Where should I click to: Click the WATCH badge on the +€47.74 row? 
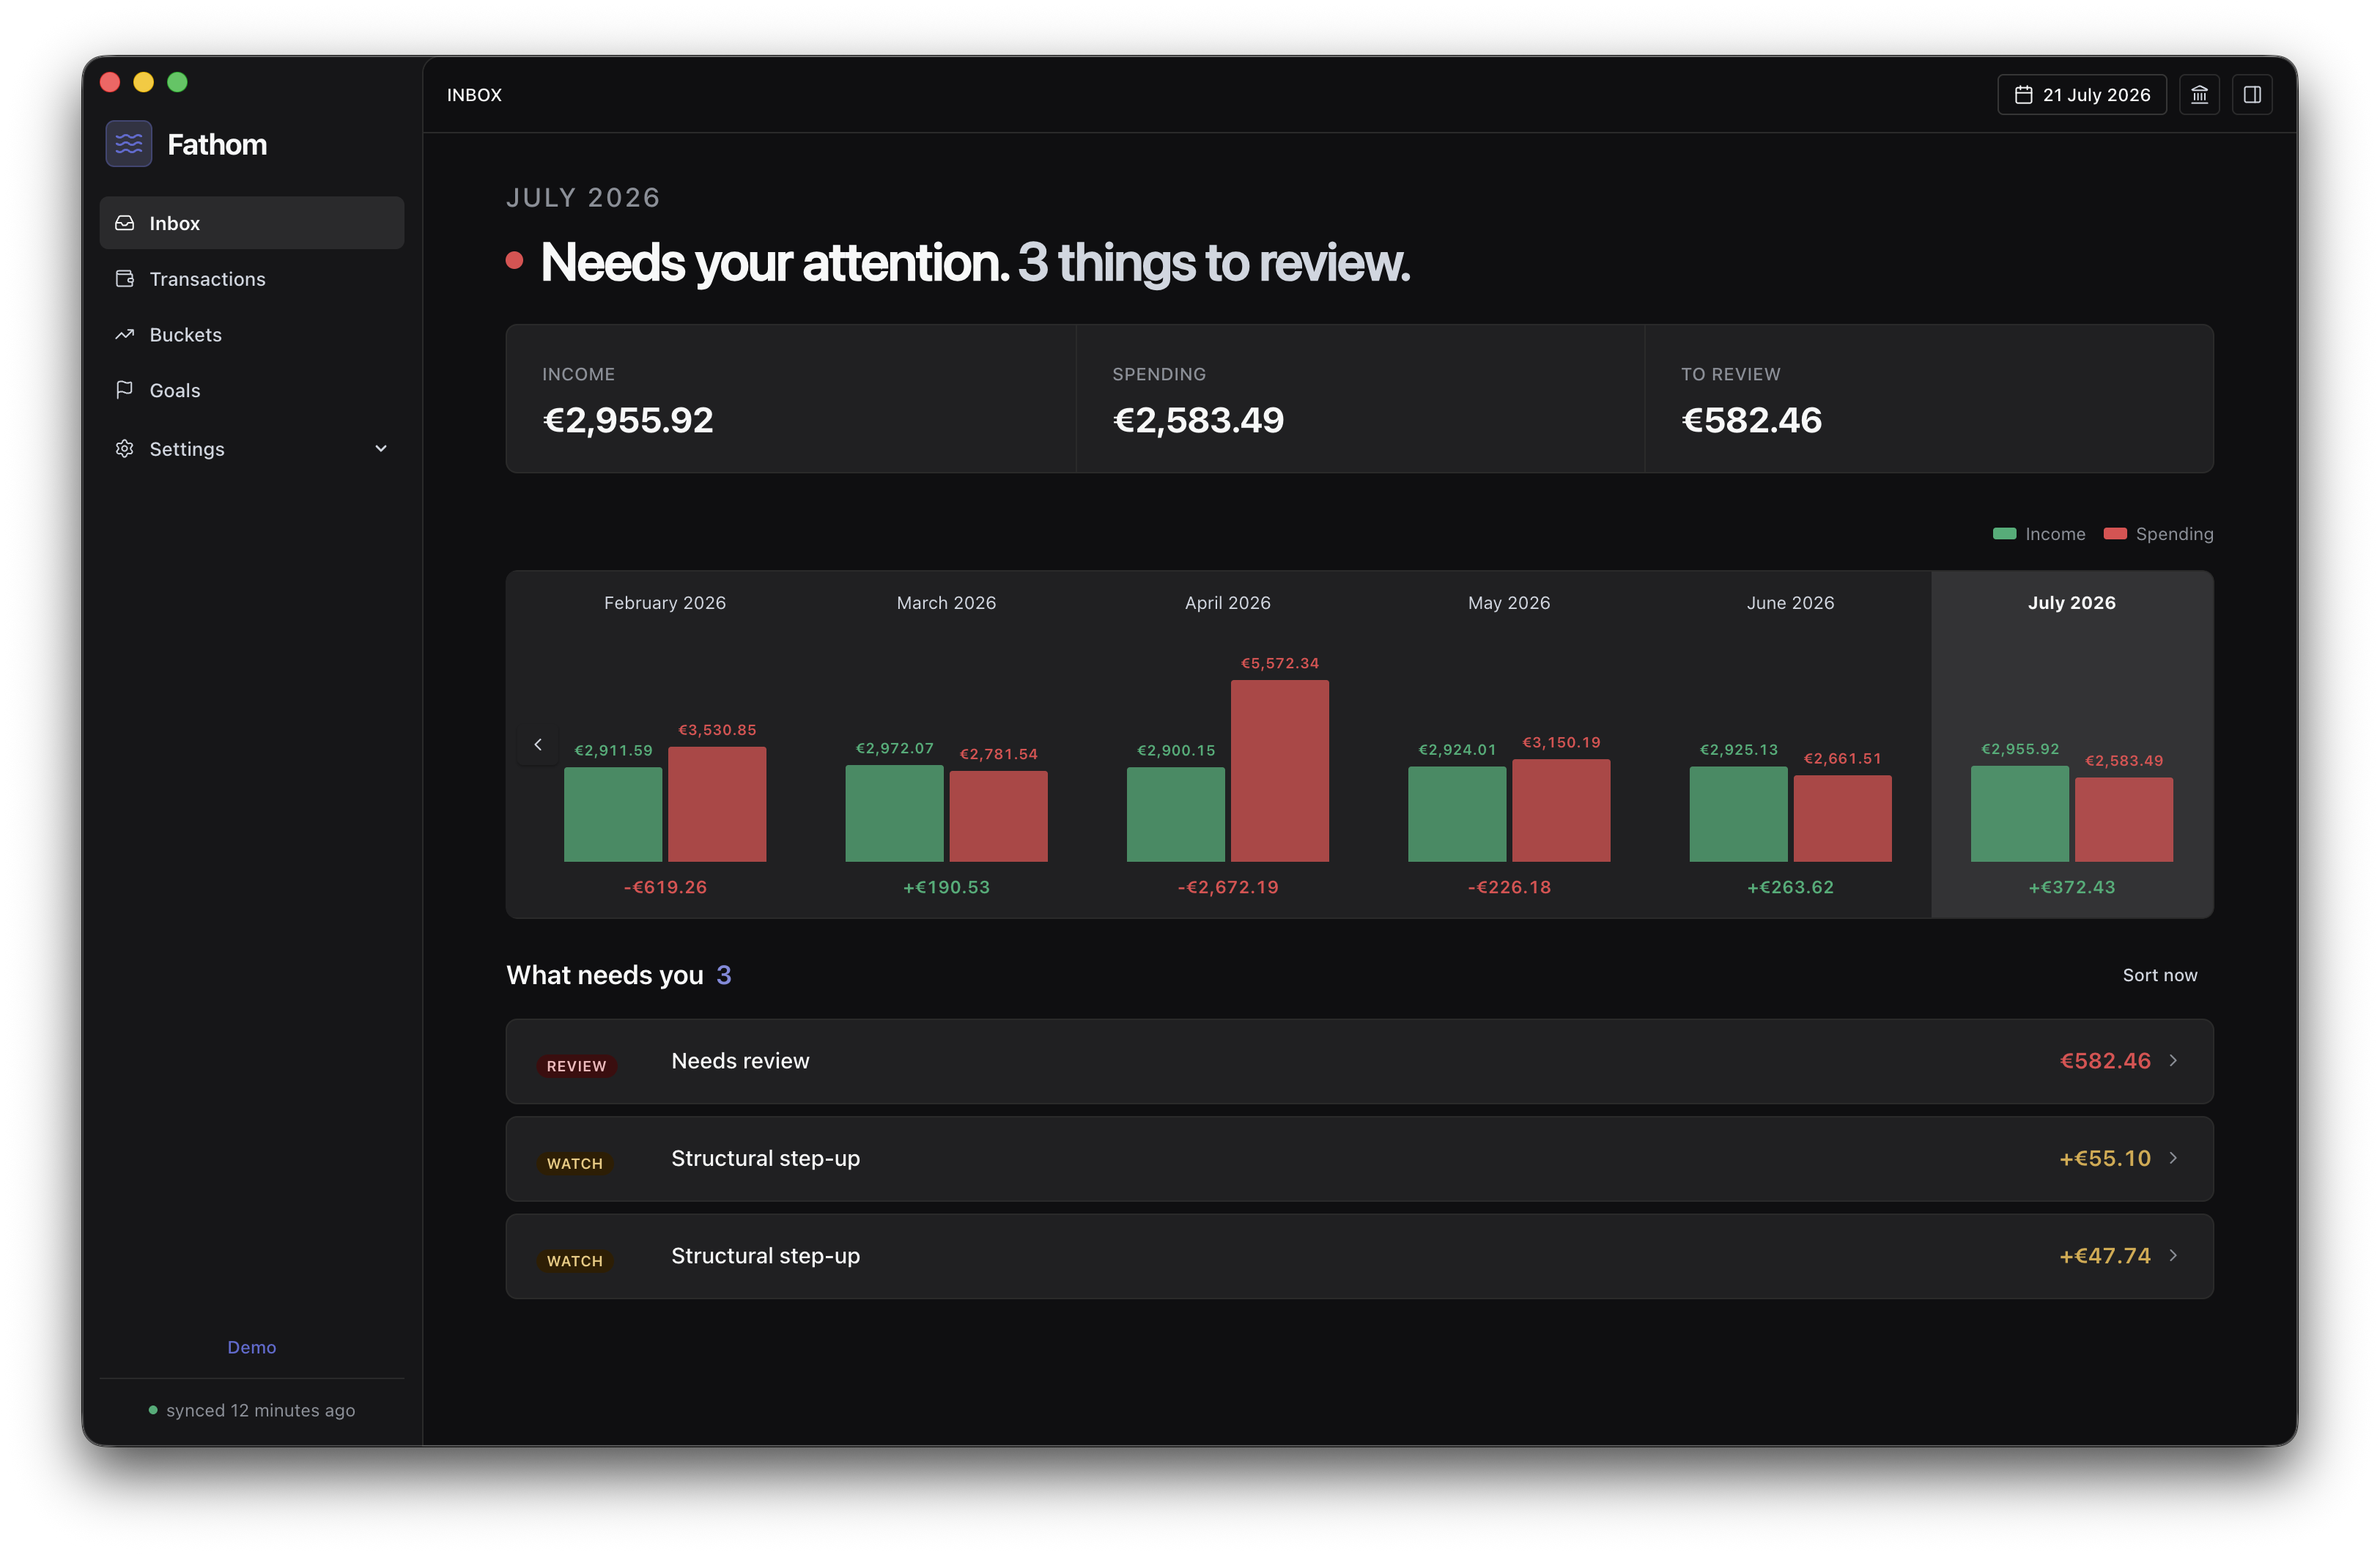[x=575, y=1261]
